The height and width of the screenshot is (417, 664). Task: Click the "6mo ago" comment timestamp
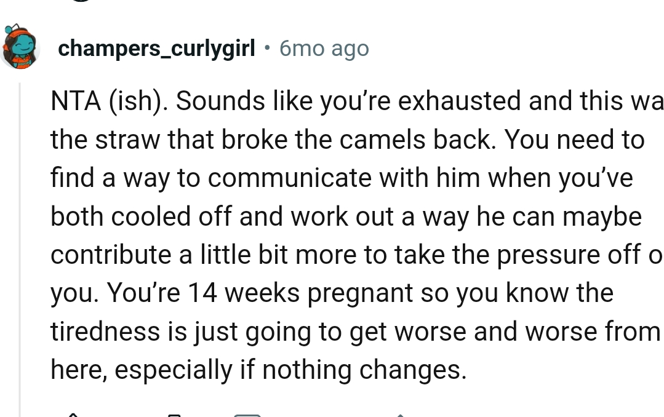(x=324, y=48)
